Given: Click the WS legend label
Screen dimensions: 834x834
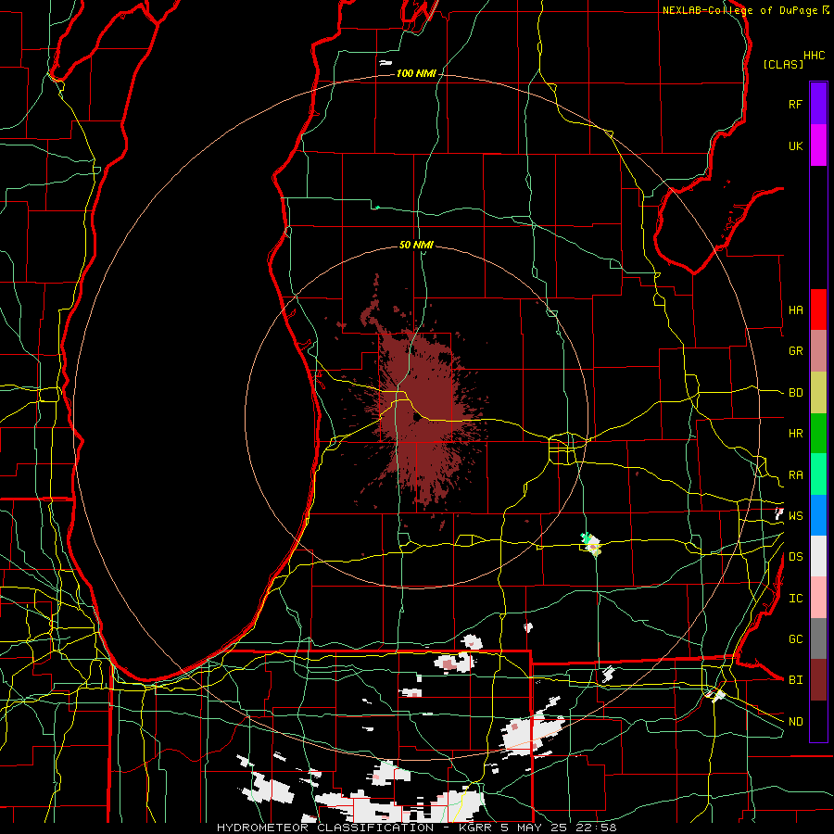Looking at the screenshot, I should pyautogui.click(x=796, y=515).
